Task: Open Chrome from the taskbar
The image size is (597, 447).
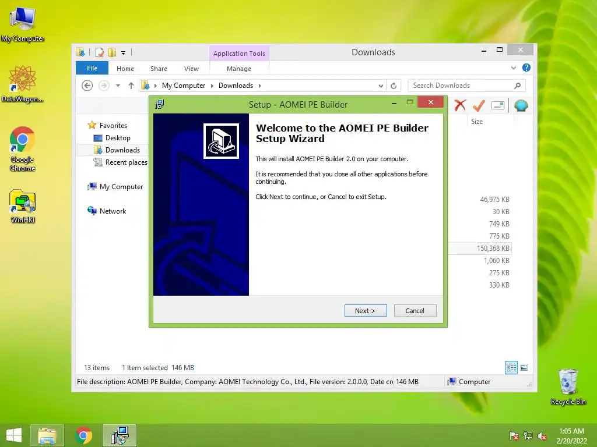Action: tap(83, 435)
